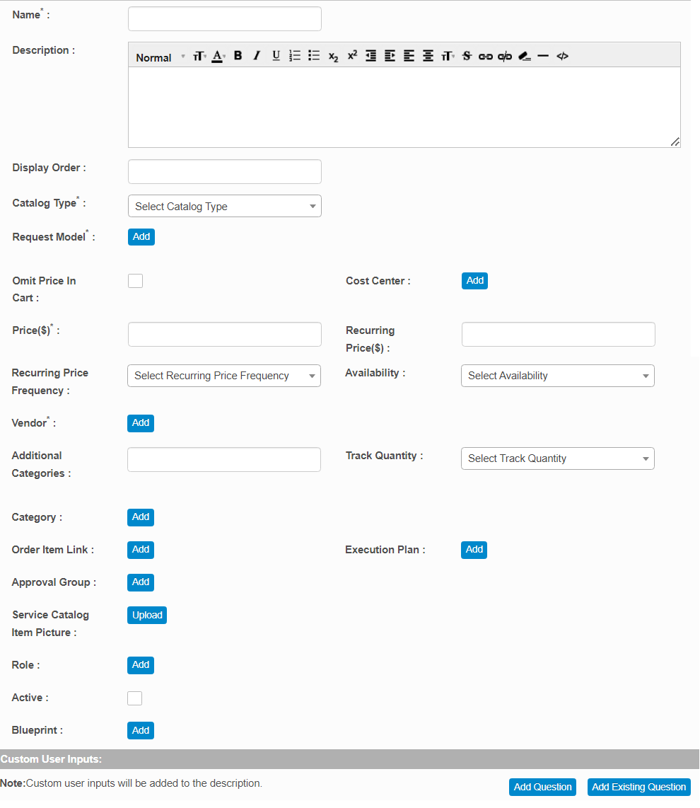
Task: Expand the Recurring Price Frequency dropdown
Action: (223, 376)
